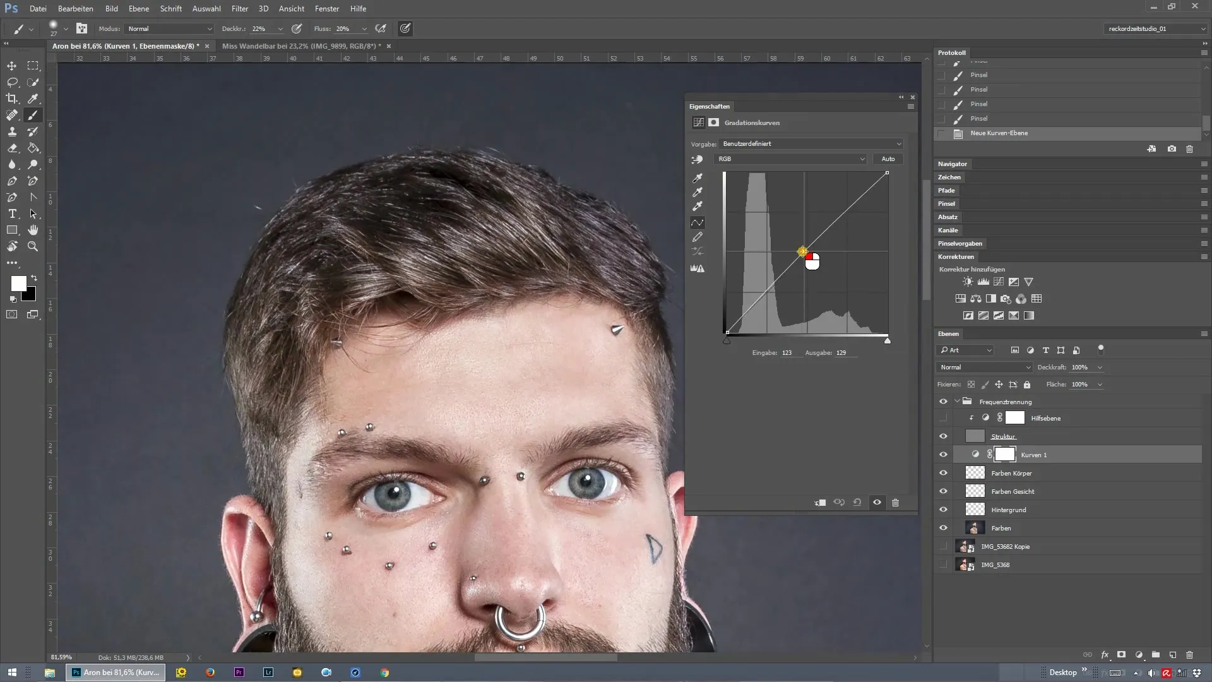Select the Horizontal Type tool
The height and width of the screenshot is (682, 1212).
(x=12, y=213)
